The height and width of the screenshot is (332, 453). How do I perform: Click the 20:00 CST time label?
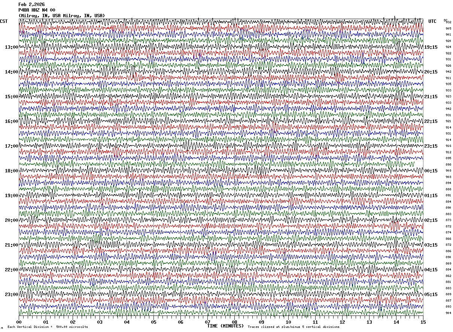coord(11,220)
